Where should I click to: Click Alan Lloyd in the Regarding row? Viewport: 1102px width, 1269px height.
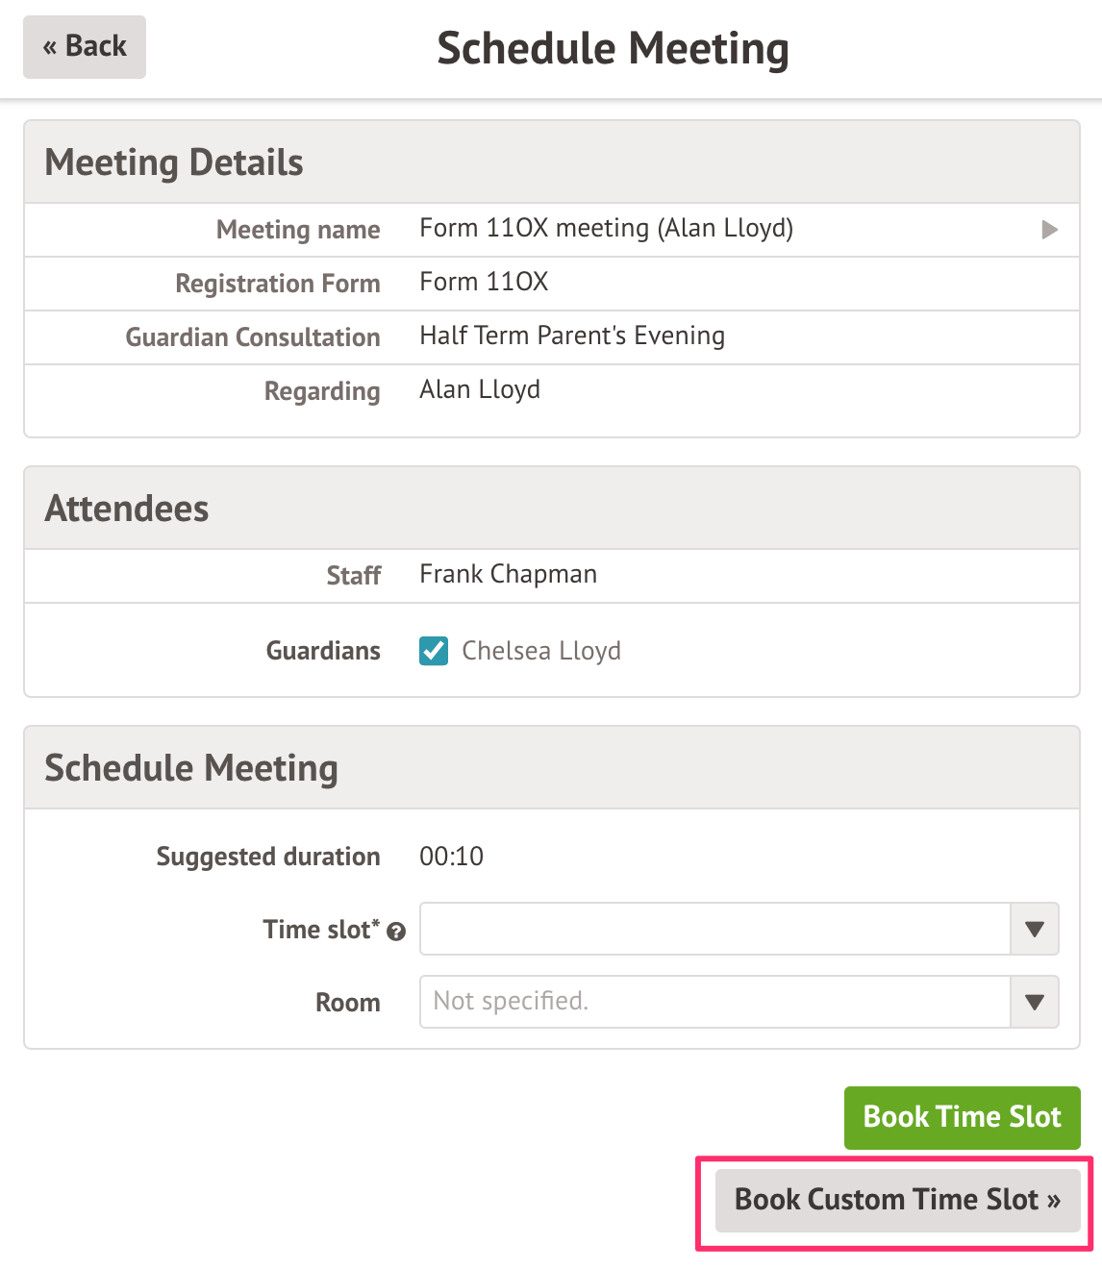(x=480, y=390)
